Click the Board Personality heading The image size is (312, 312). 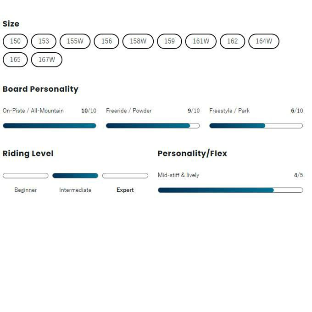[x=40, y=89]
